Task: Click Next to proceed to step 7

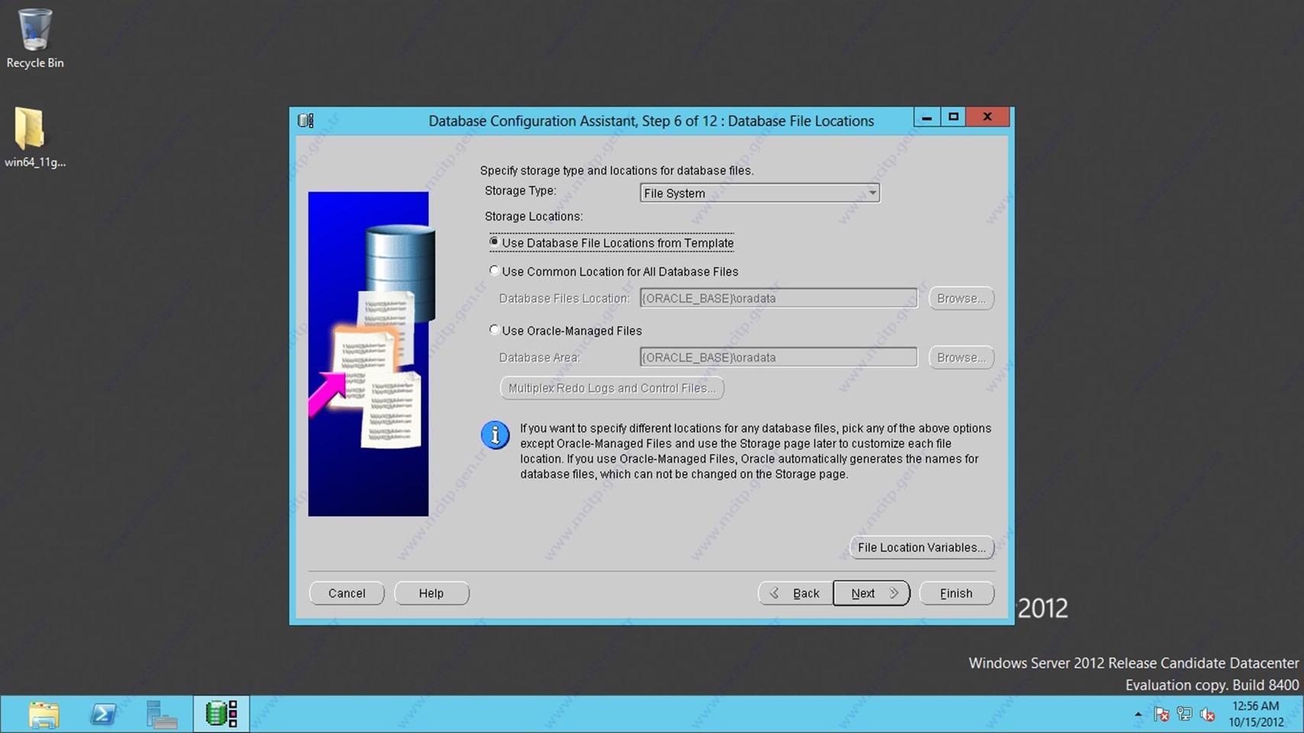Action: (x=871, y=593)
